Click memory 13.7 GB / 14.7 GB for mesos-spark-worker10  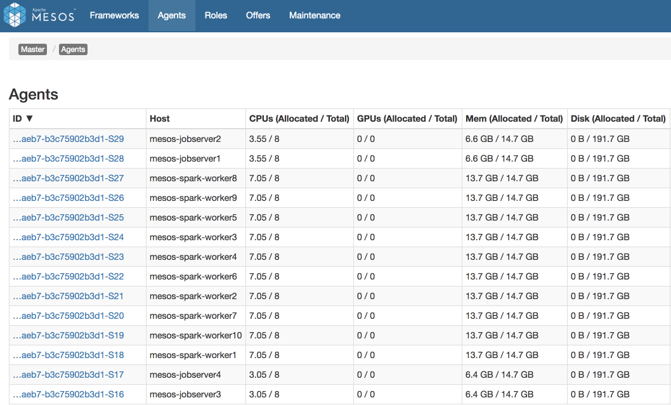(502, 336)
